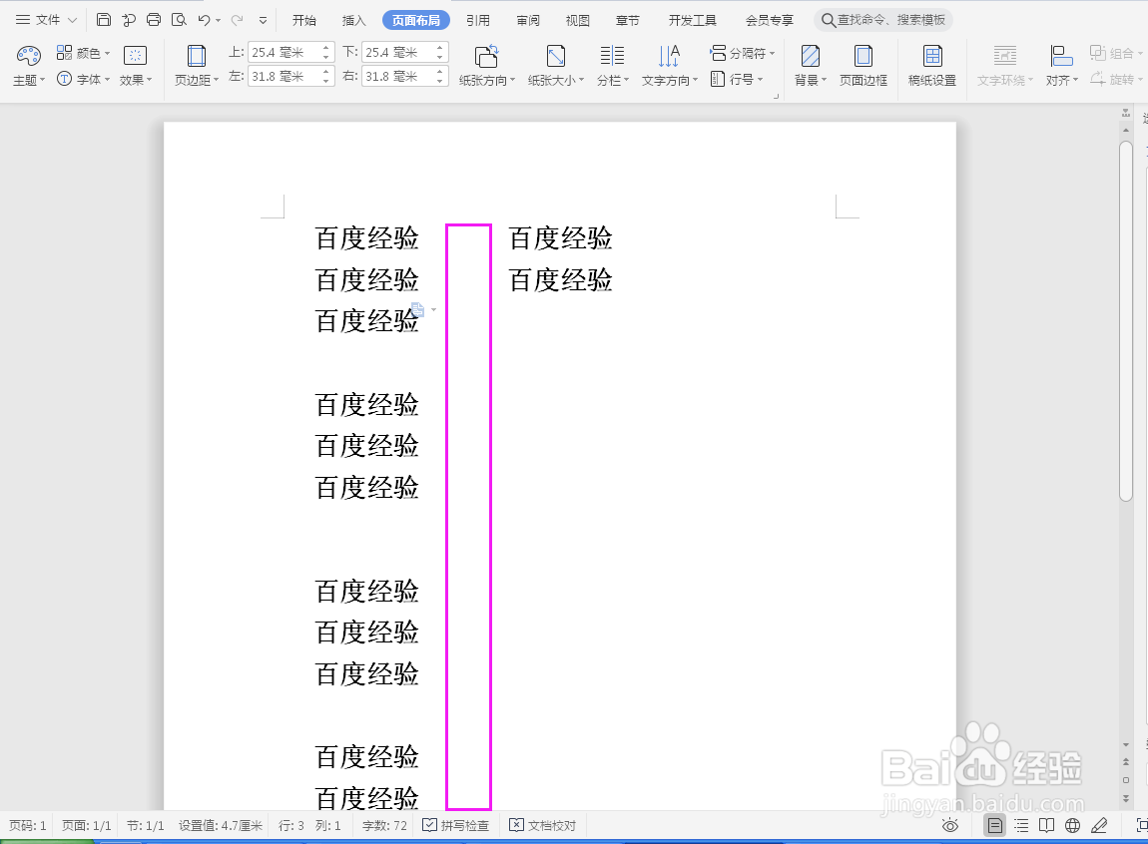This screenshot has width=1148, height=844.
Task: Open the 效果 effects menu
Action: coord(136,65)
